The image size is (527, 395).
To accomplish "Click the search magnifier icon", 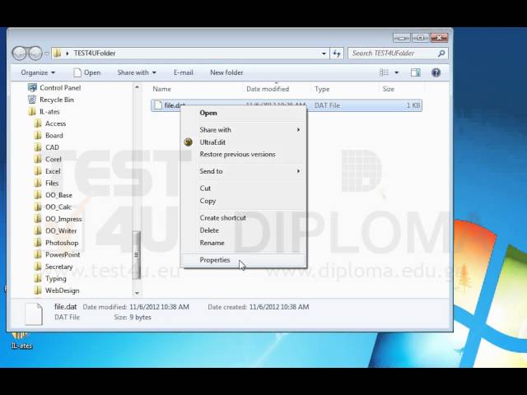I will 441,53.
